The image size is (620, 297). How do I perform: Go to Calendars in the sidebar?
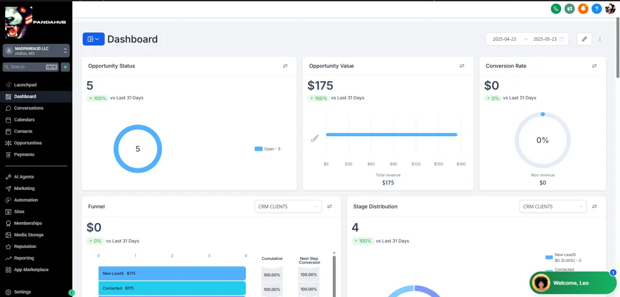click(36, 120)
